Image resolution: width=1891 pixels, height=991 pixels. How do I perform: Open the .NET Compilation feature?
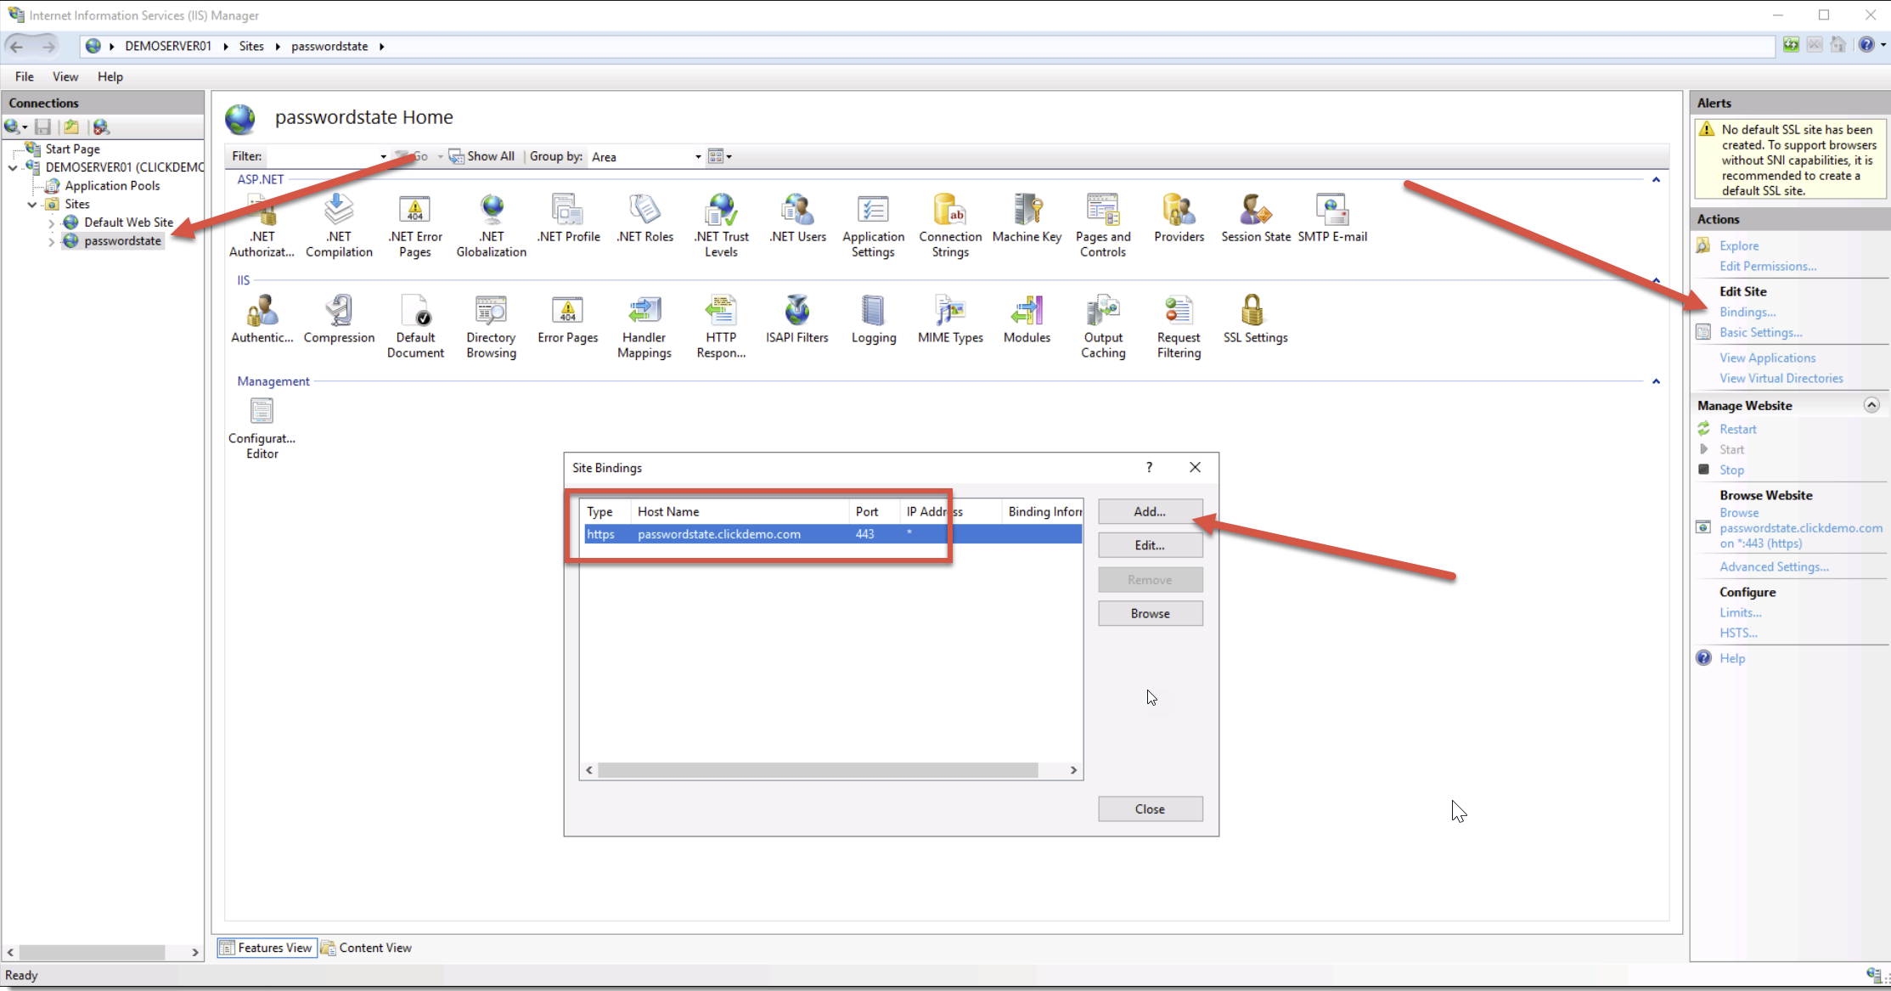339,225
